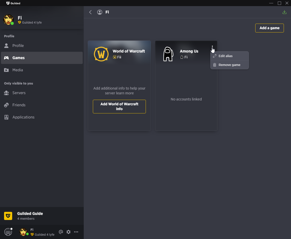This screenshot has height=239, width=291.
Task: Open the Guilded Guide server entry
Action: click(42, 216)
